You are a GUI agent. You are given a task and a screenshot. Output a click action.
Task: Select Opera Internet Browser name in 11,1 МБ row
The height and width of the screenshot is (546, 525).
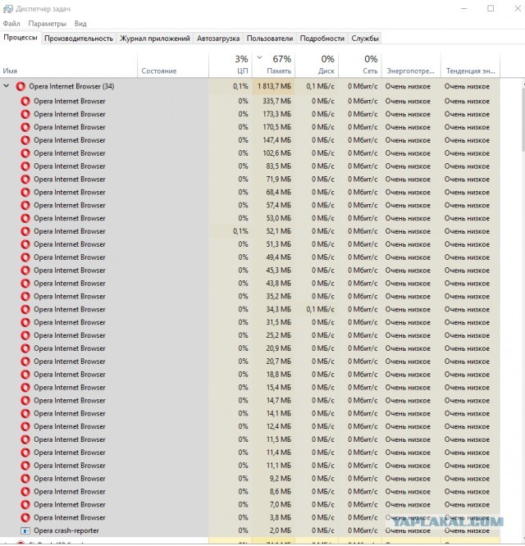coord(70,466)
